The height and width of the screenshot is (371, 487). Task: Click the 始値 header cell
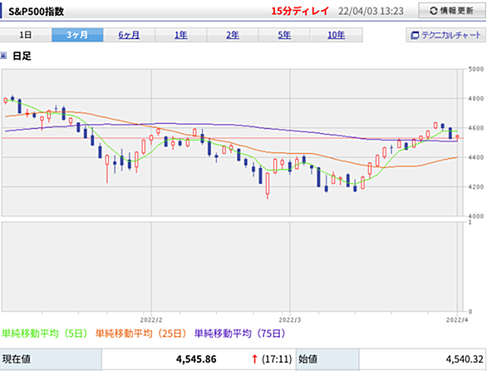[327, 359]
